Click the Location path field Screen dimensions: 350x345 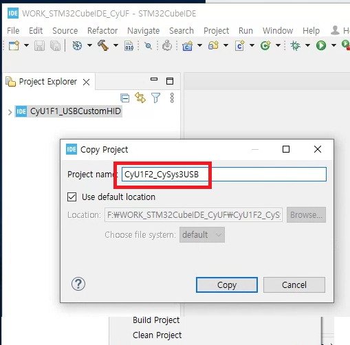tap(193, 215)
